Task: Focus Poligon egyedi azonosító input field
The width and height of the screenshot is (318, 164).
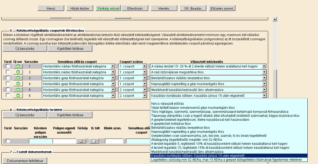Action: click(64, 141)
